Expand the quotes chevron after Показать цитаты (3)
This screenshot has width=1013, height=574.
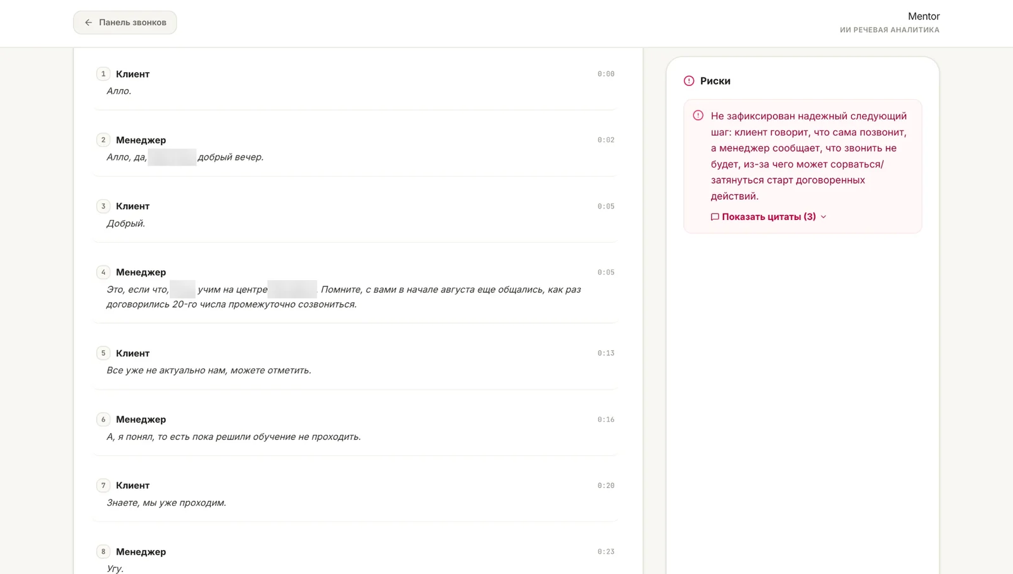(824, 217)
